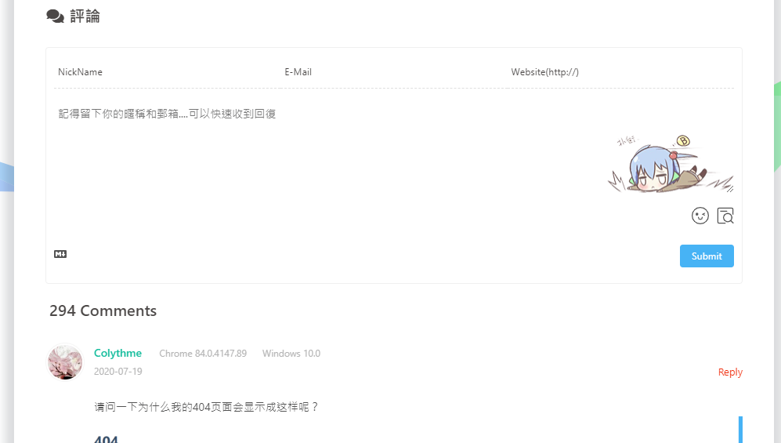Screen dimensions: 781x443
Task: Click the 294 Comments heading
Action: [x=103, y=311]
